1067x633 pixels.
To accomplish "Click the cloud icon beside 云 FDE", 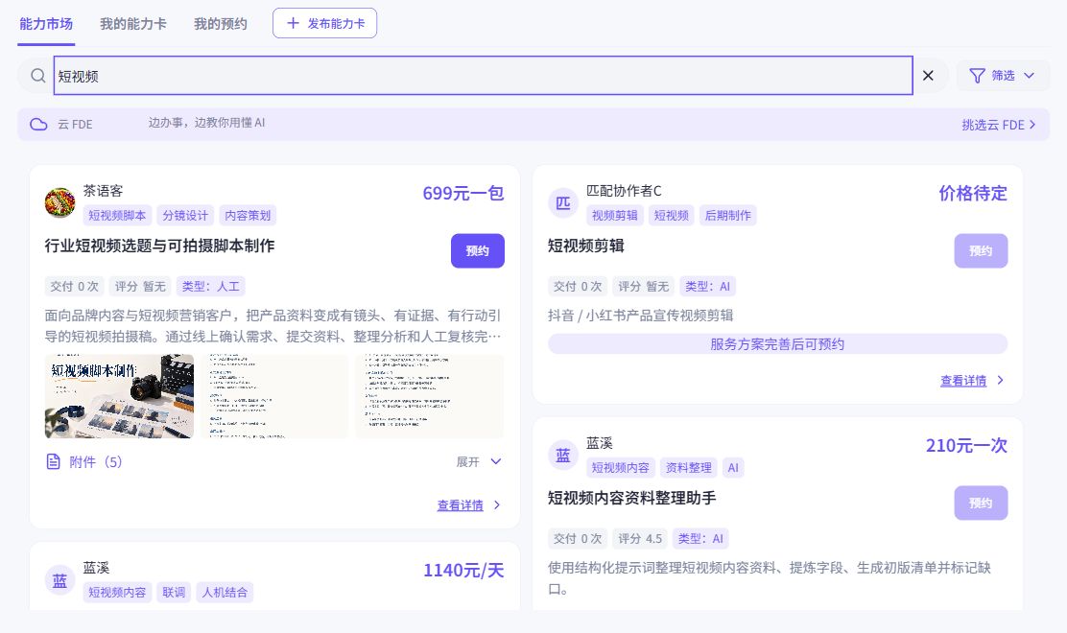I will coord(38,125).
